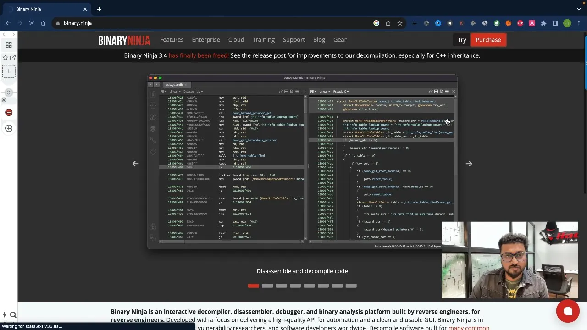The image size is (587, 330).
Task: Click the Purchase button
Action: (488, 40)
